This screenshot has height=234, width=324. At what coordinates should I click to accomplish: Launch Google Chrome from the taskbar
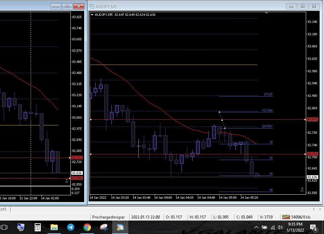pyautogui.click(x=87, y=227)
